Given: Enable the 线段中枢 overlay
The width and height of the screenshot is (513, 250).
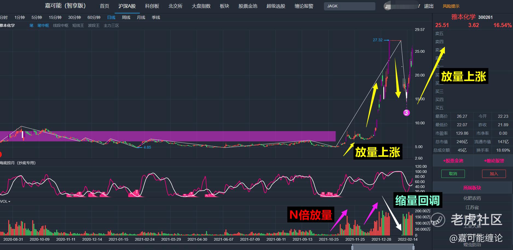Looking at the screenshot, I should tap(61, 25).
